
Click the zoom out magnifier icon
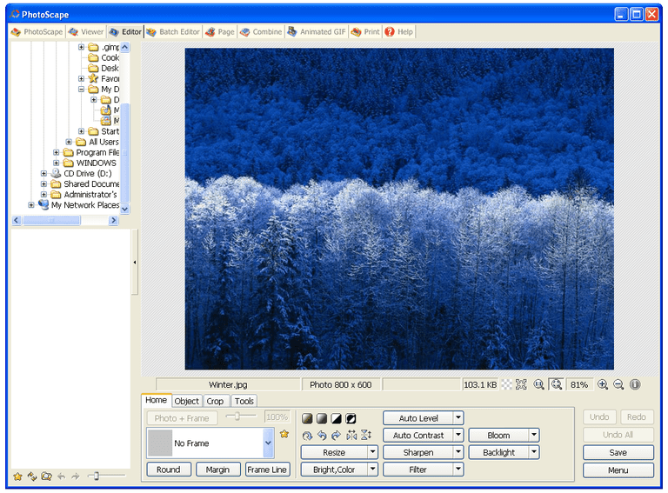618,384
